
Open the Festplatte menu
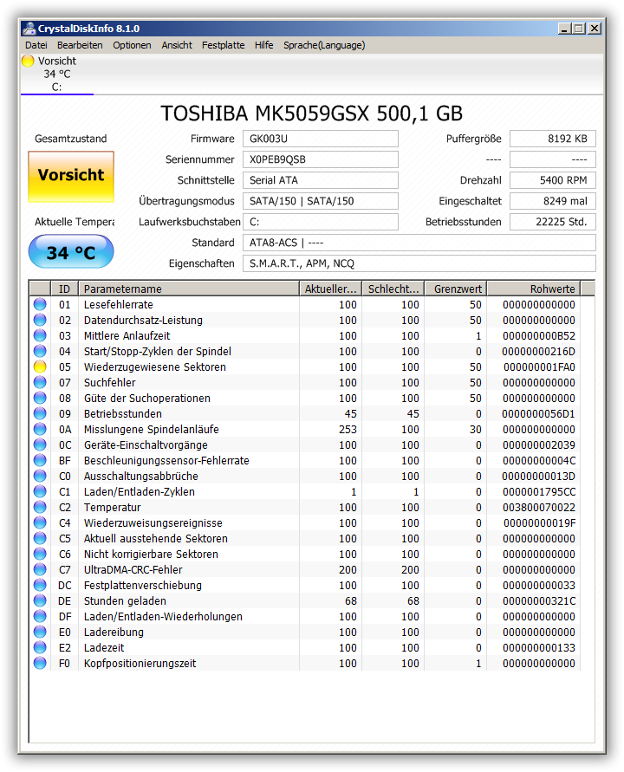pos(223,45)
